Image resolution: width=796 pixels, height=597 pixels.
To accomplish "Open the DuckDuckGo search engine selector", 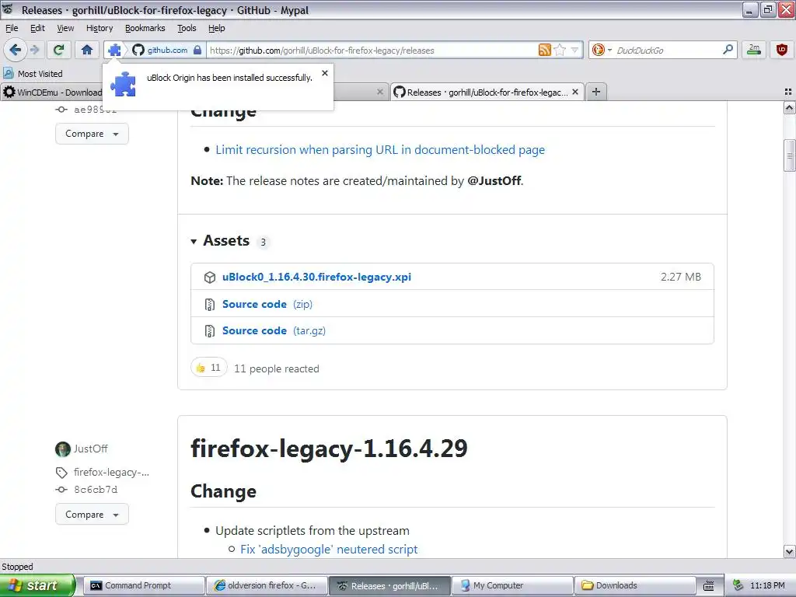I will (x=602, y=50).
